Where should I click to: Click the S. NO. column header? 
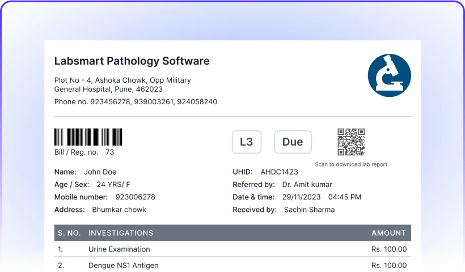click(69, 233)
